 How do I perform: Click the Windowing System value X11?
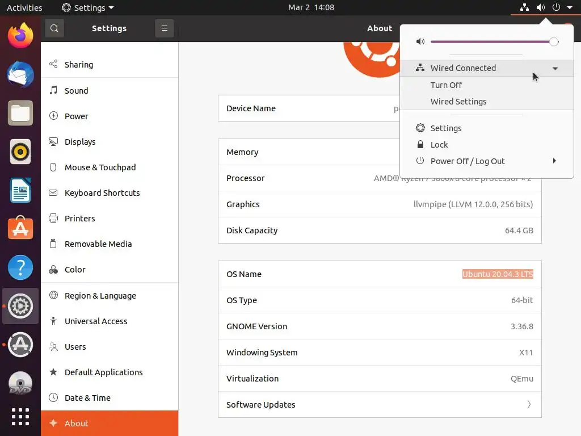coord(526,352)
